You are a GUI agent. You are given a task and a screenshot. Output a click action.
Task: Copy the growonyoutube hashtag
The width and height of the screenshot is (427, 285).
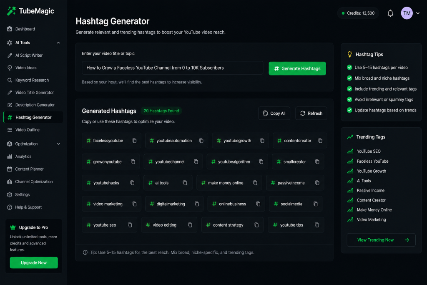coord(133,161)
